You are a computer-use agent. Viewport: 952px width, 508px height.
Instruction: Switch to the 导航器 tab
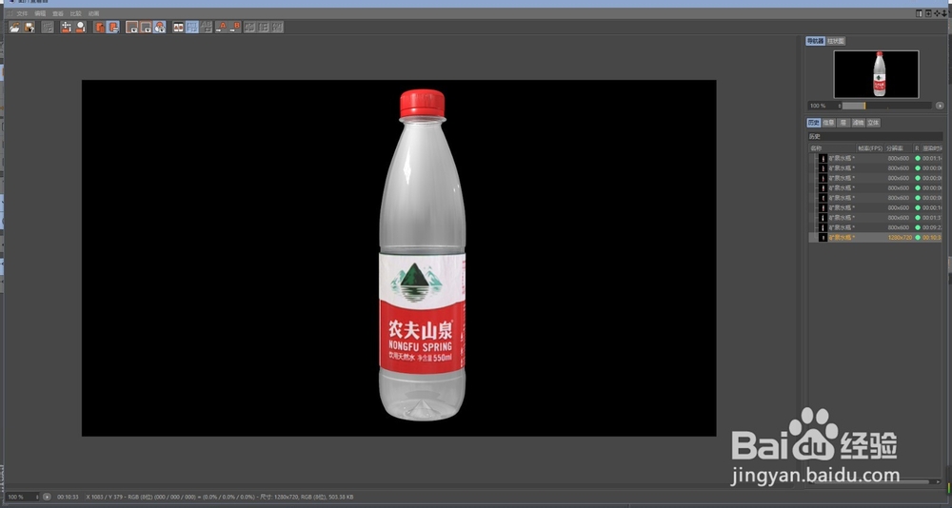(x=816, y=41)
